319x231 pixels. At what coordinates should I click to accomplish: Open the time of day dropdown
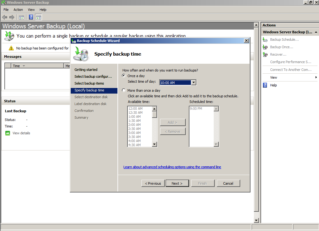(x=194, y=83)
